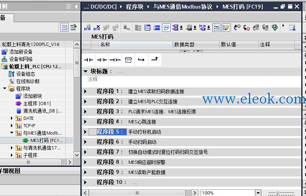Select 主程序 [OB1] block
306x196 pixels.
click(37, 103)
